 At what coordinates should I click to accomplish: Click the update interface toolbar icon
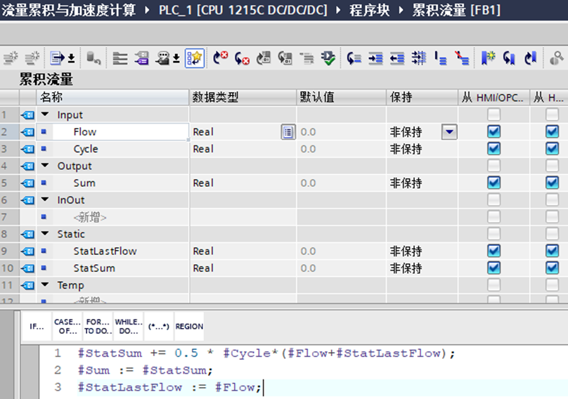(x=57, y=58)
